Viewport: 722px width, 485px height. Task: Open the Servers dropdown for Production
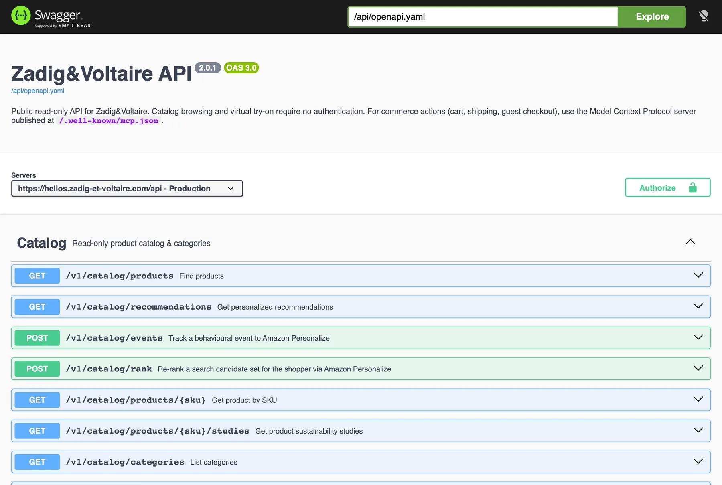point(127,189)
